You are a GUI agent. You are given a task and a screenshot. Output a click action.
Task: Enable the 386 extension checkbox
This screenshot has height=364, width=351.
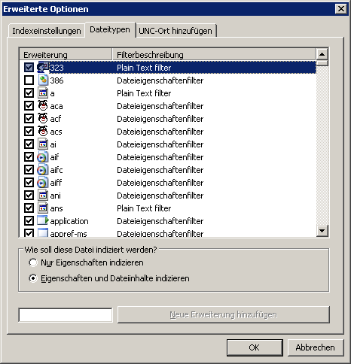(x=29, y=80)
